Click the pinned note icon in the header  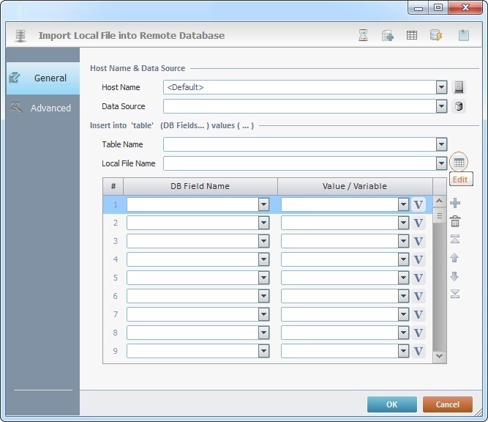pyautogui.click(x=463, y=35)
